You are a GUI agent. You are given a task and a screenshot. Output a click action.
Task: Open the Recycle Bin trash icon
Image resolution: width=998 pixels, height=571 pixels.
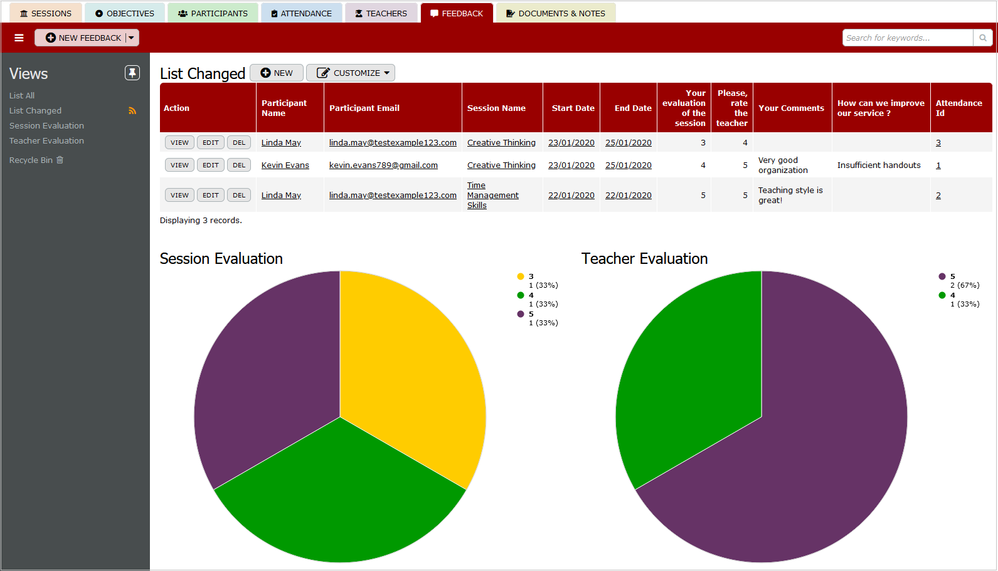click(60, 160)
